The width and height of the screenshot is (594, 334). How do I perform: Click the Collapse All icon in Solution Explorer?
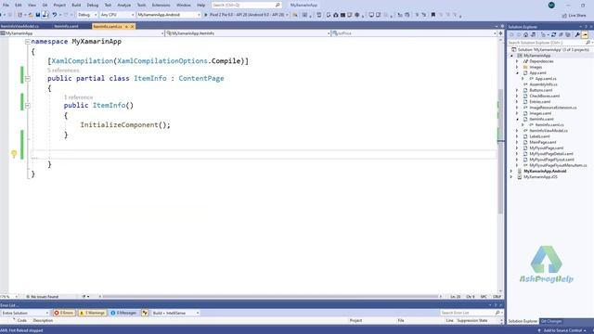(x=561, y=35)
